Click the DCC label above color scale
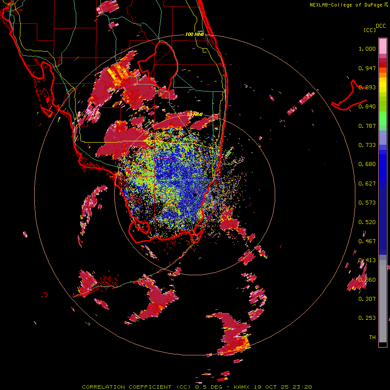This screenshot has width=390, height=390. click(381, 26)
